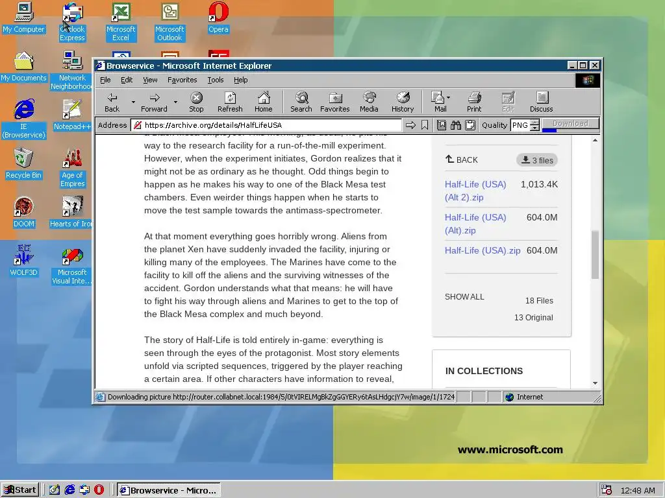
Task: Stop page loading with the Stop button
Action: pos(196,102)
